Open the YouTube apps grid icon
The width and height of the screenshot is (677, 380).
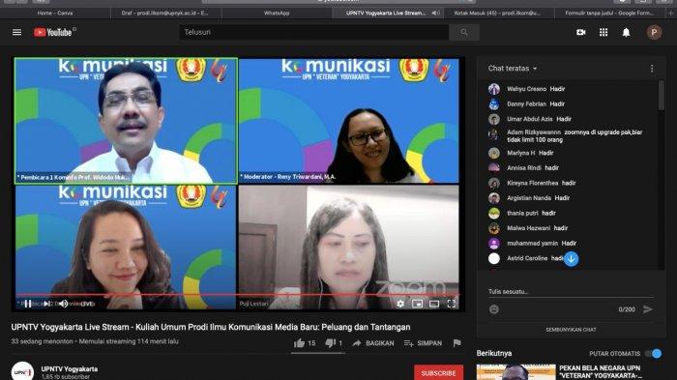[x=603, y=32]
